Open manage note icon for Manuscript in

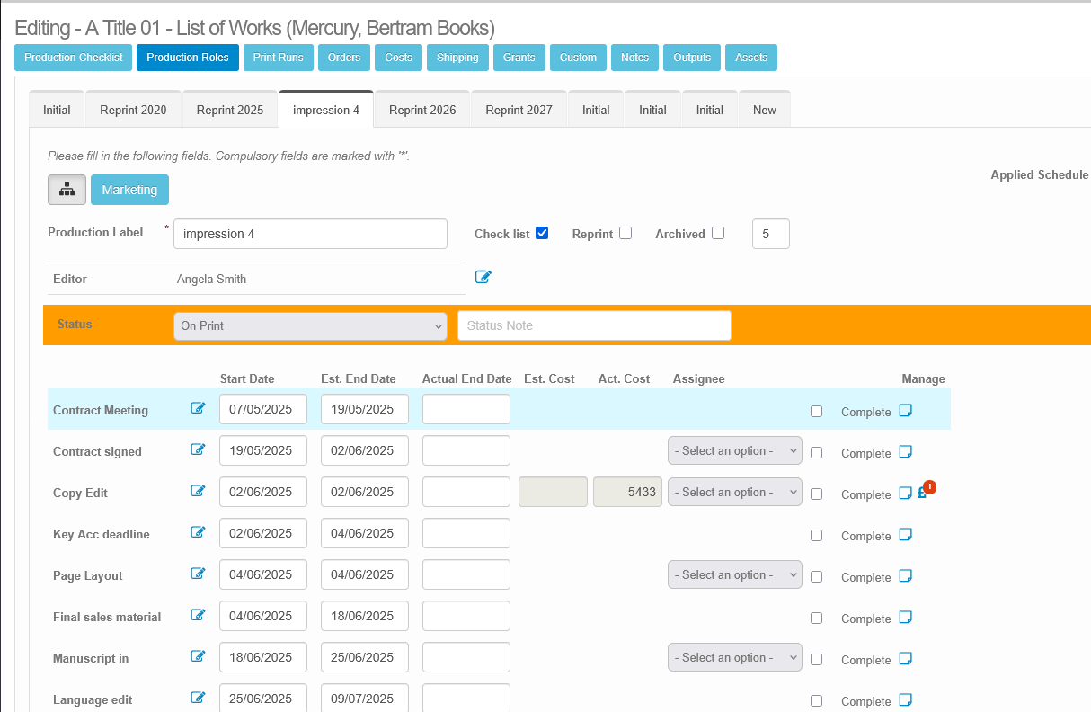906,658
